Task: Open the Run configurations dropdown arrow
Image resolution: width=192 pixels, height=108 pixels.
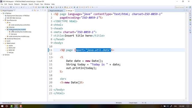Action: coord(45,7)
